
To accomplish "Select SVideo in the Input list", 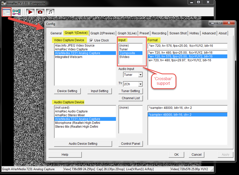I will pyautogui.click(x=131, y=57).
